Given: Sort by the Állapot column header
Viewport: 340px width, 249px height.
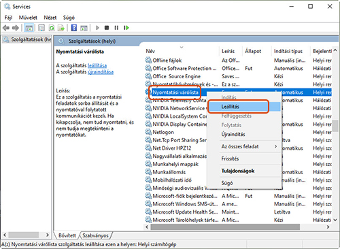Looking at the screenshot, I should pyautogui.click(x=256, y=51).
